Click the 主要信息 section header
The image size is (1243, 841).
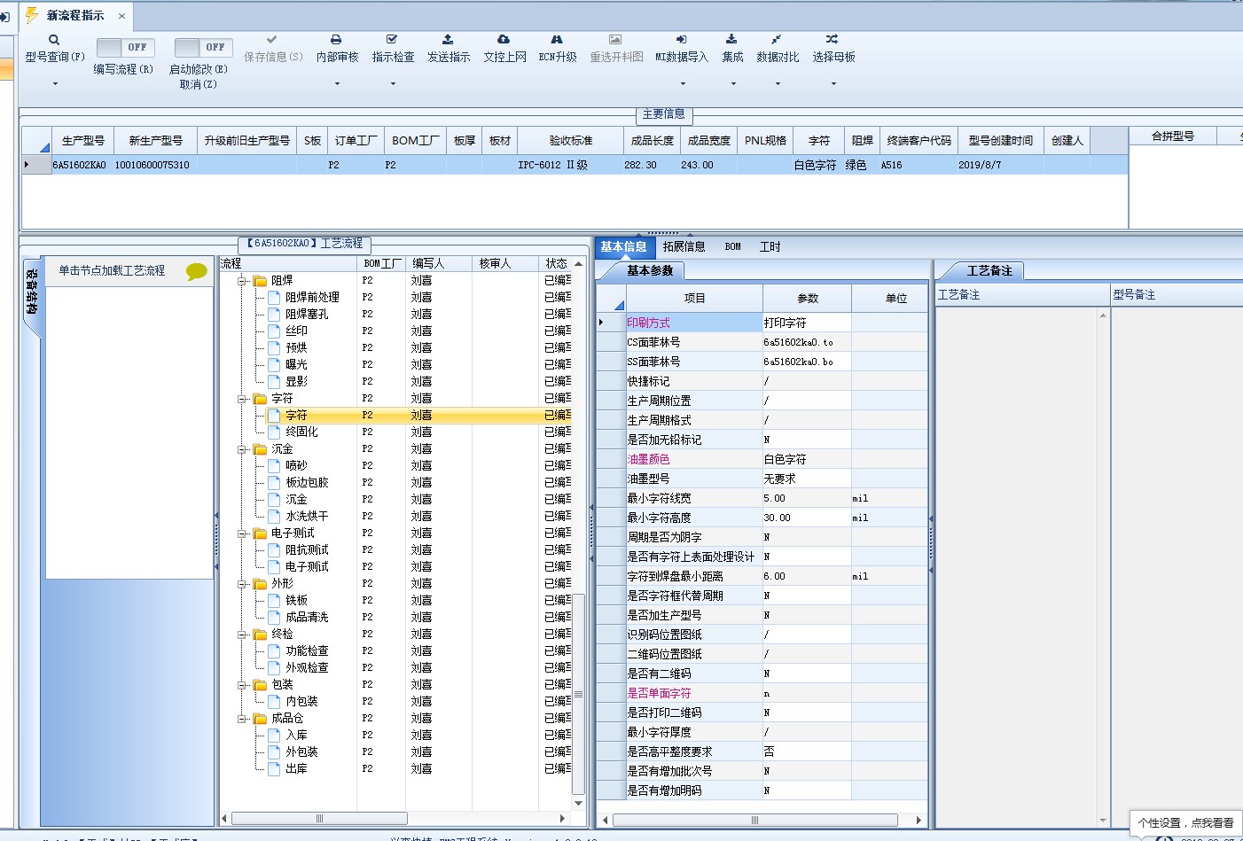click(663, 114)
